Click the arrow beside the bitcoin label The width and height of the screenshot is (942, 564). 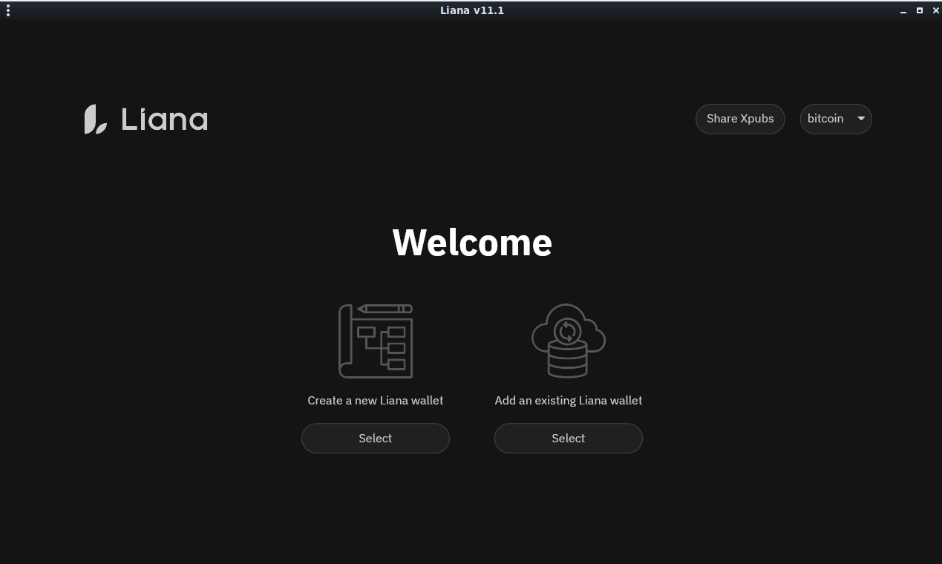(x=861, y=119)
